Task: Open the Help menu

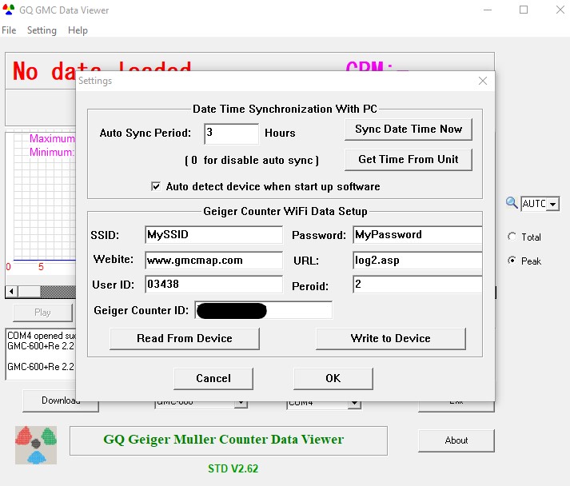Action: click(78, 30)
